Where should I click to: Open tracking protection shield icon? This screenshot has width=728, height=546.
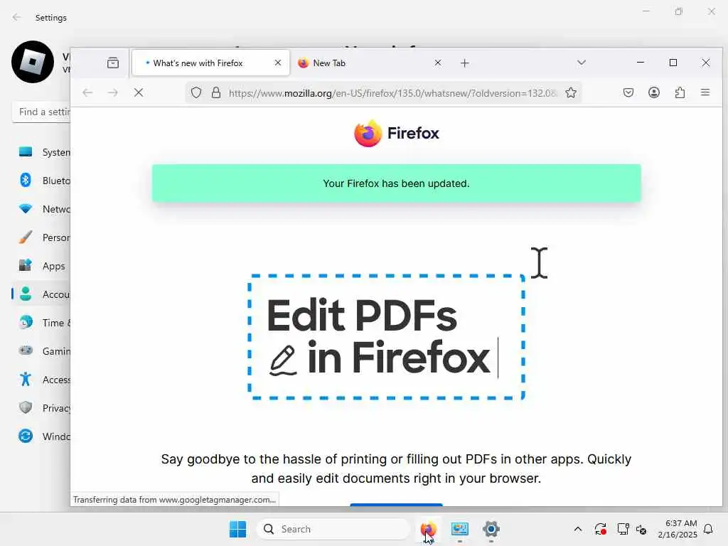coord(196,93)
